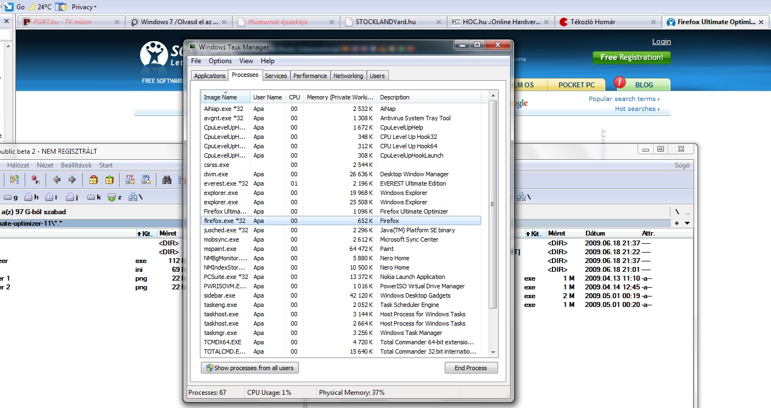Switch to the Performance tab
Screen dimensions: 771x408
tap(310, 76)
